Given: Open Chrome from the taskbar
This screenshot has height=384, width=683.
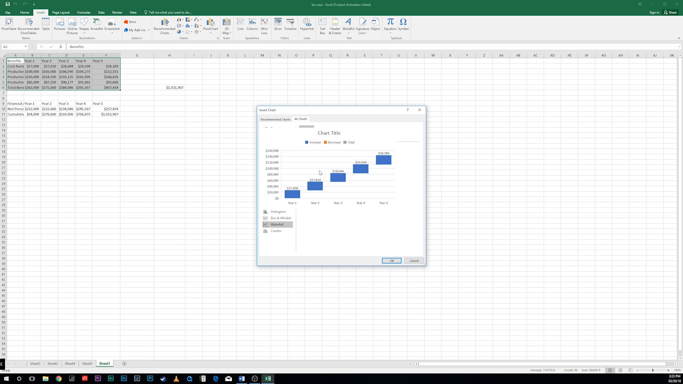Looking at the screenshot, I should pyautogui.click(x=58, y=379).
